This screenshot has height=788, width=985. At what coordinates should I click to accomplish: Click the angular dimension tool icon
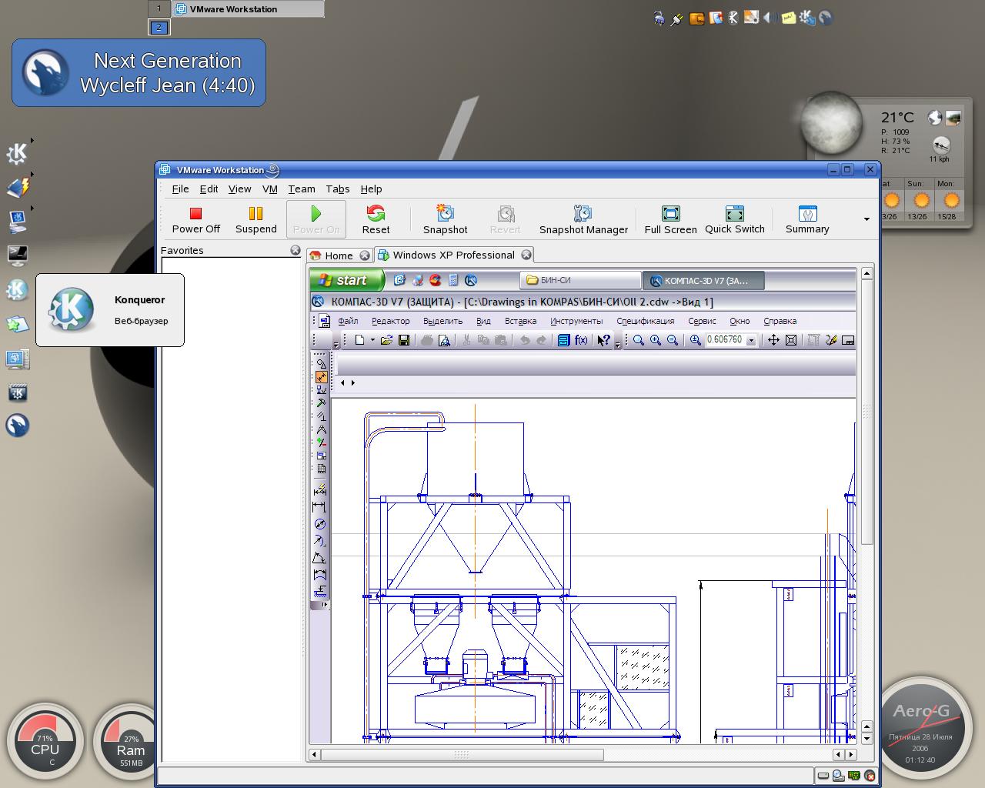coord(319,558)
